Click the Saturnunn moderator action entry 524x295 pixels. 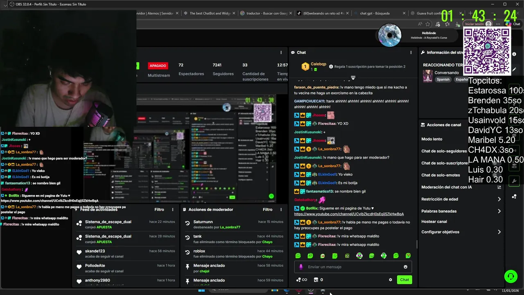(234, 224)
